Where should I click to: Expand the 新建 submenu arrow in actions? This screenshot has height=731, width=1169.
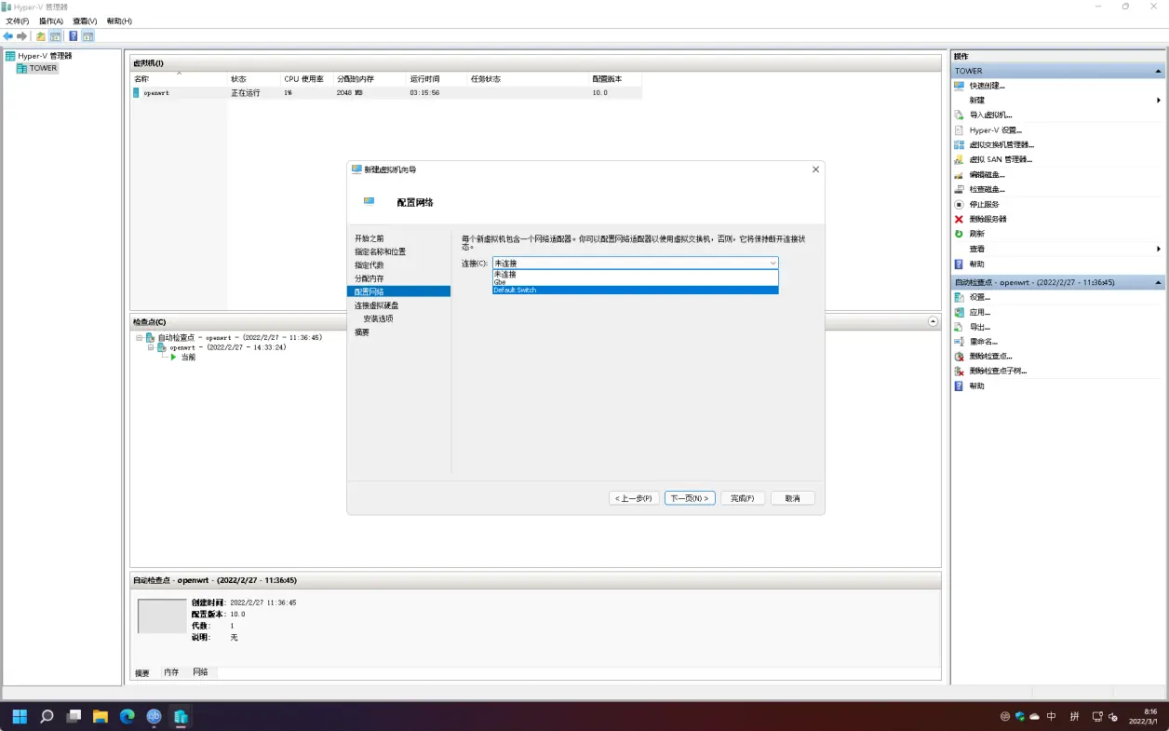pyautogui.click(x=1159, y=101)
